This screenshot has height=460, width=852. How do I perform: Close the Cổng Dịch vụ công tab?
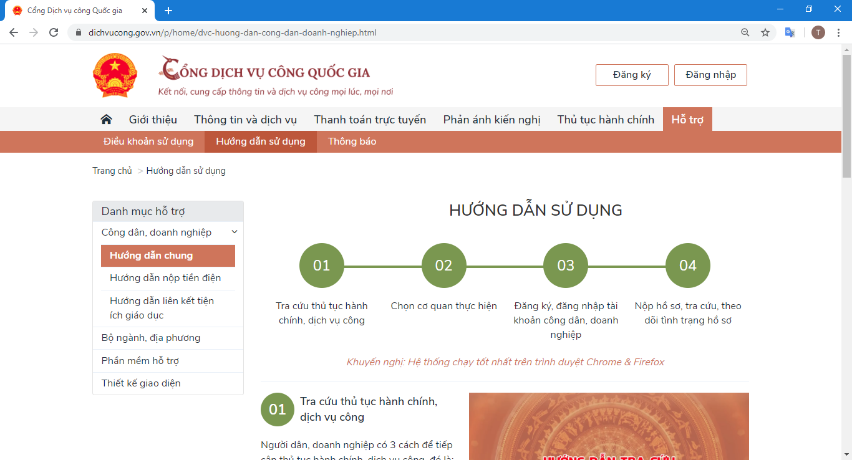point(145,11)
